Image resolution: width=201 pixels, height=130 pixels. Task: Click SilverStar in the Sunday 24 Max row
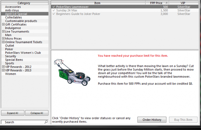click(184, 10)
